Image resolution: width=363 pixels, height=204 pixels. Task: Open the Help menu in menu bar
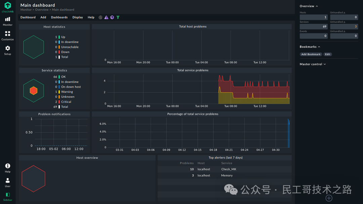point(91,17)
